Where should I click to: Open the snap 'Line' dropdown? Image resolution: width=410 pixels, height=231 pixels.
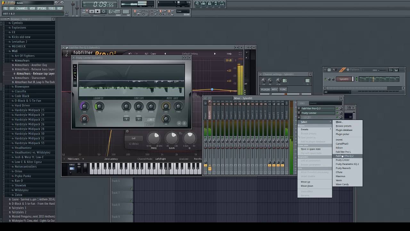click(183, 11)
